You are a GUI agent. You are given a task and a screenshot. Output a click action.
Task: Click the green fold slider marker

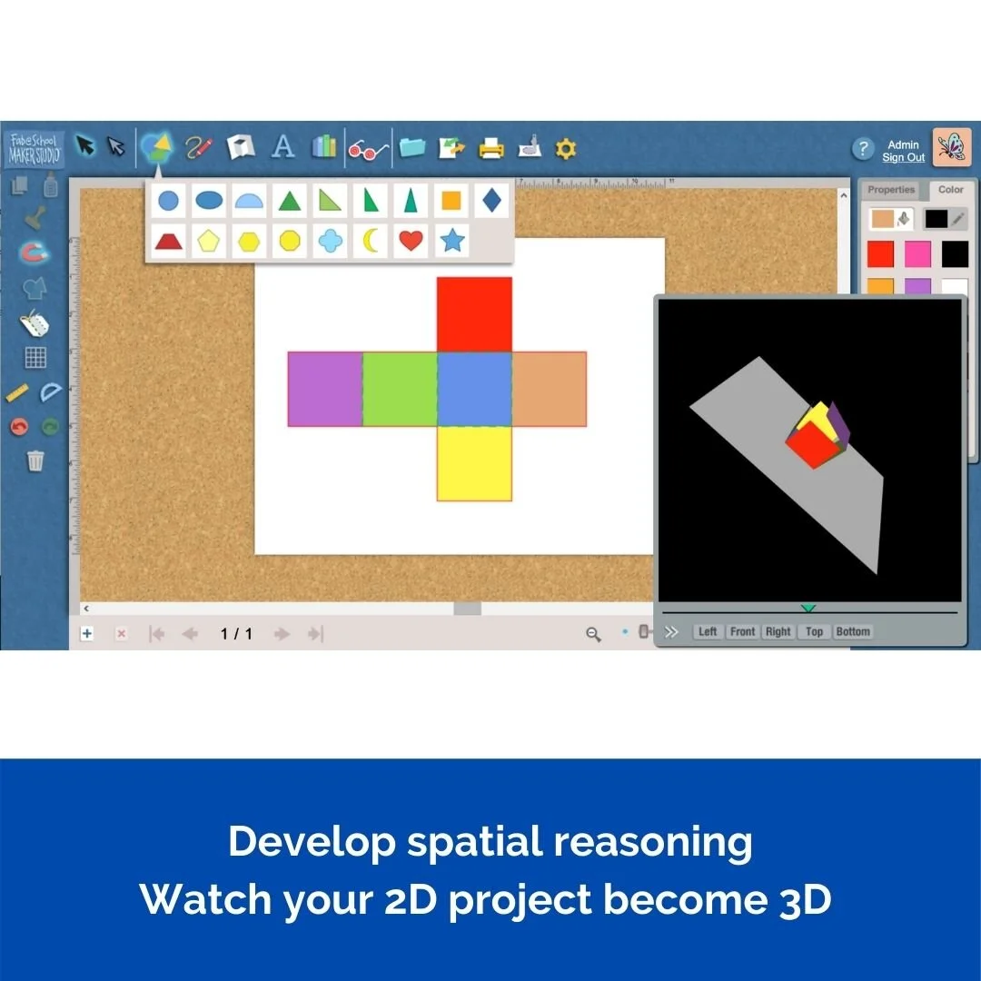pyautogui.click(x=808, y=608)
